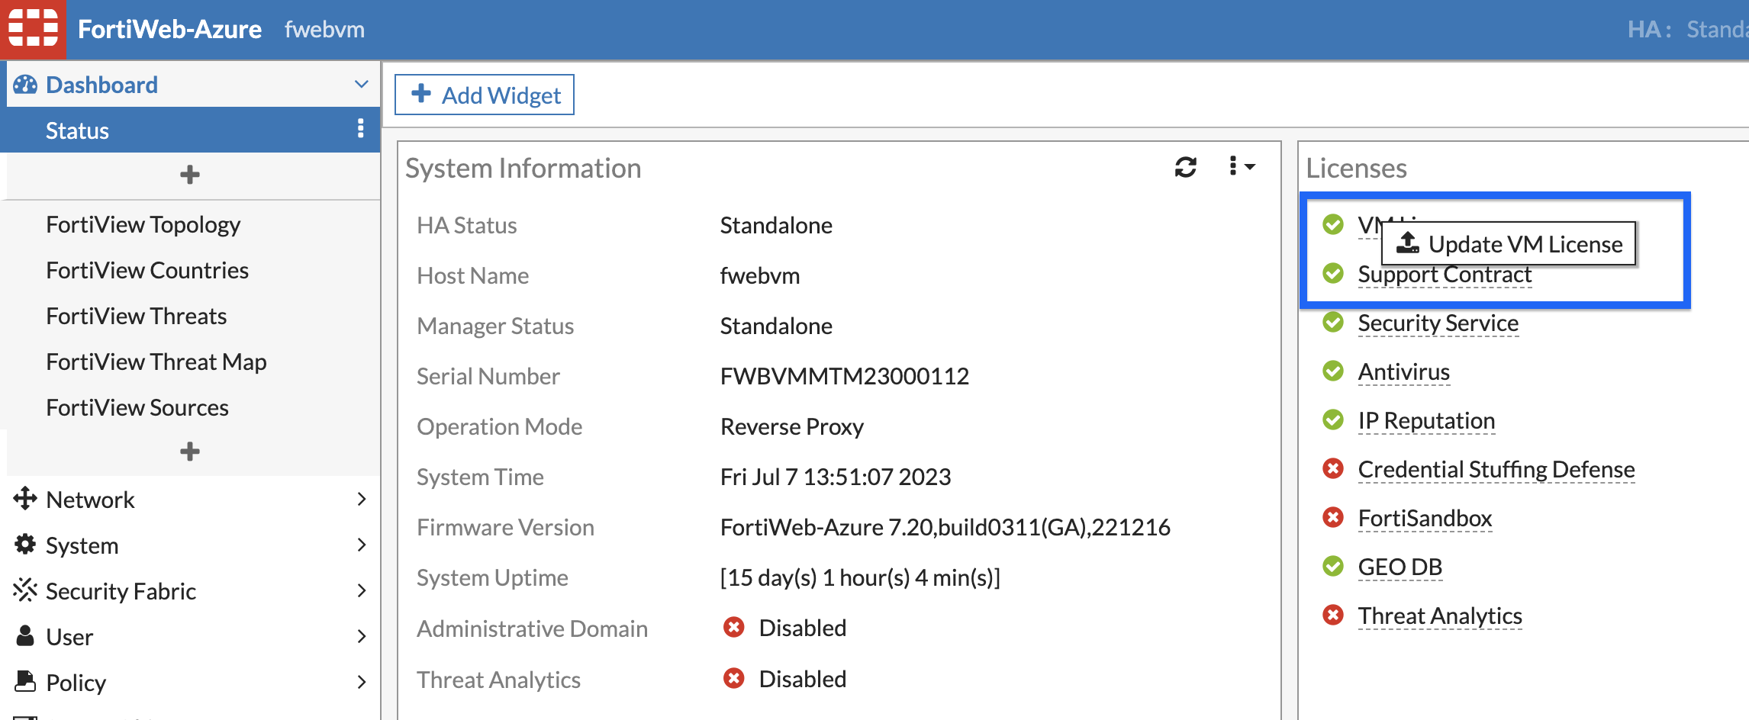This screenshot has height=720, width=1749.
Task: Open FortiView Sources
Action: [x=137, y=407]
